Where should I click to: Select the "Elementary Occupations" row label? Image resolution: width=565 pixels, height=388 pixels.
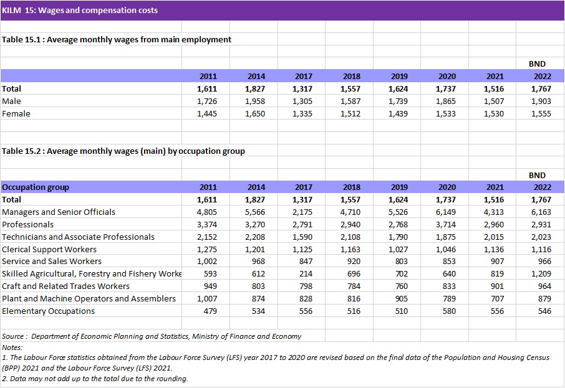click(x=49, y=311)
